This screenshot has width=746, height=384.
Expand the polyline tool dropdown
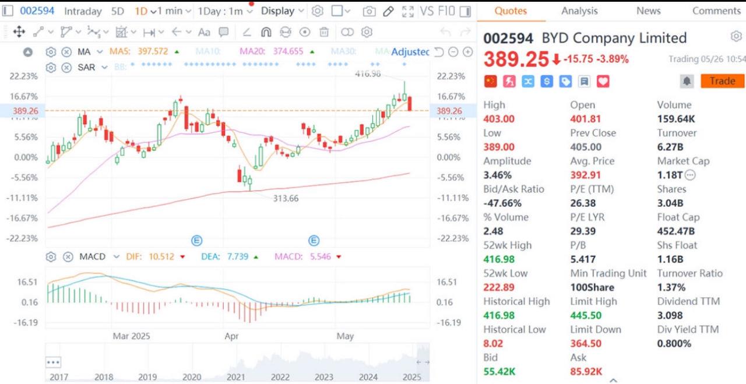[x=80, y=32]
